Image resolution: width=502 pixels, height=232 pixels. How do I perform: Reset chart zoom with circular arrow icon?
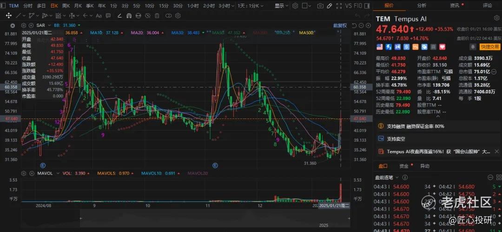(x=354, y=25)
